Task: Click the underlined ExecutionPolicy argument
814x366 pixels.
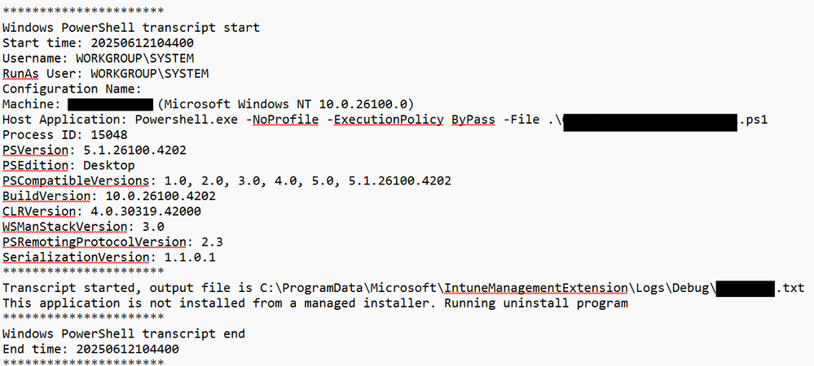Action: [x=389, y=120]
